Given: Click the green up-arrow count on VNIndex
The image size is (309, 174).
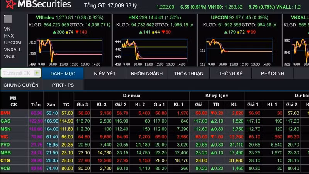Looking at the screenshot, I should (58, 32).
